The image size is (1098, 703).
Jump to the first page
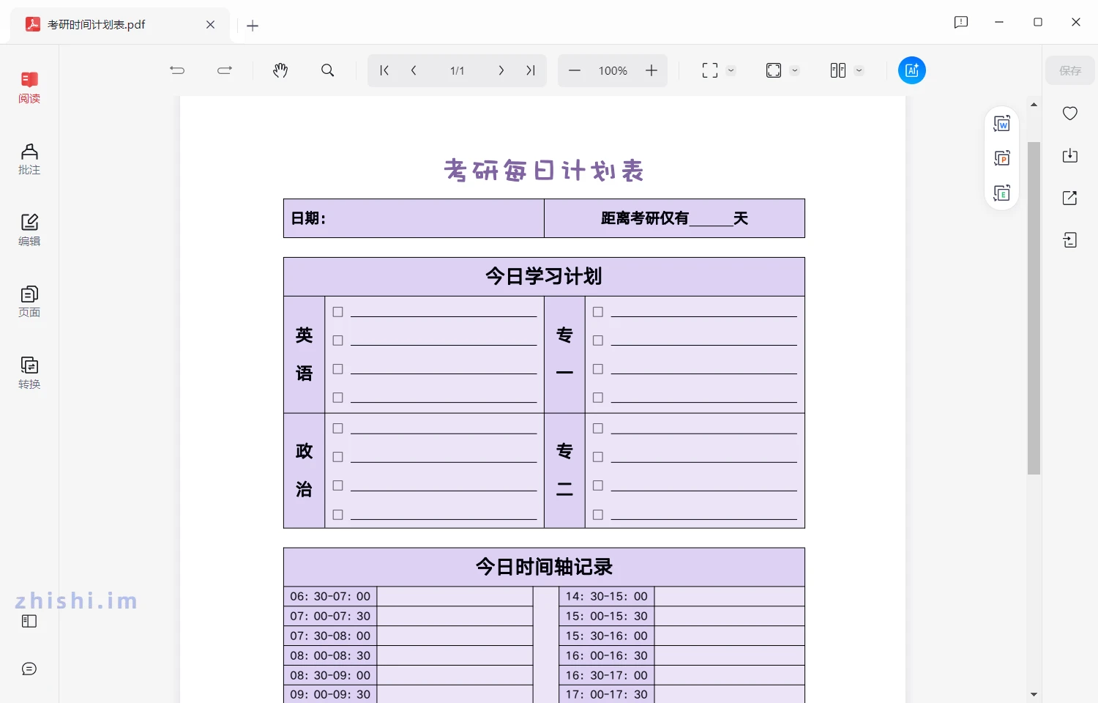(384, 70)
